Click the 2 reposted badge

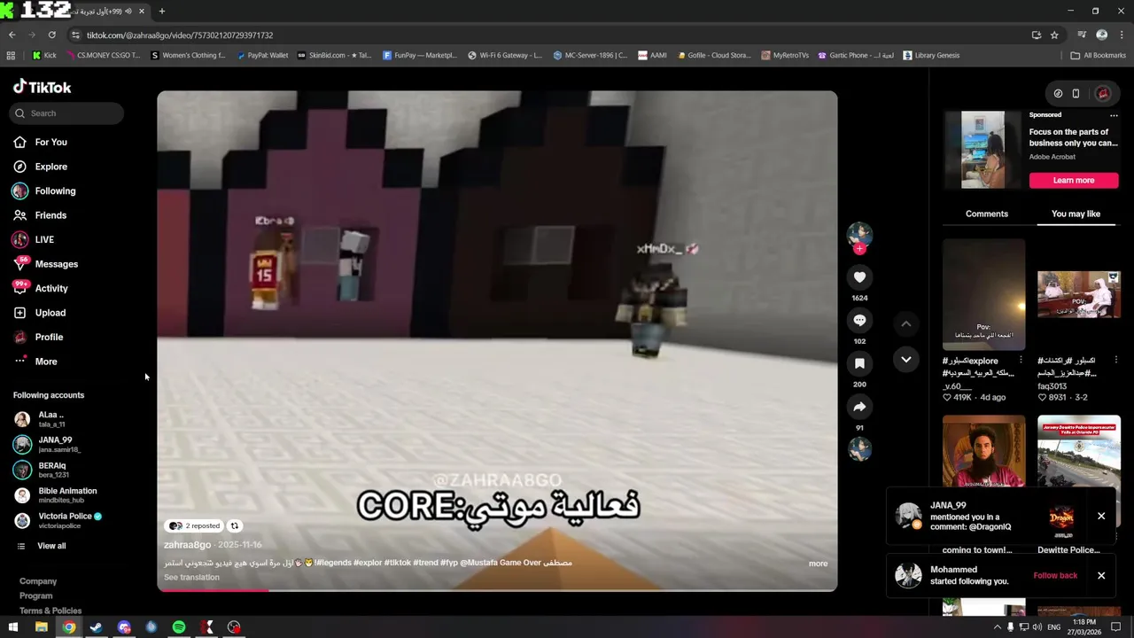point(194,525)
